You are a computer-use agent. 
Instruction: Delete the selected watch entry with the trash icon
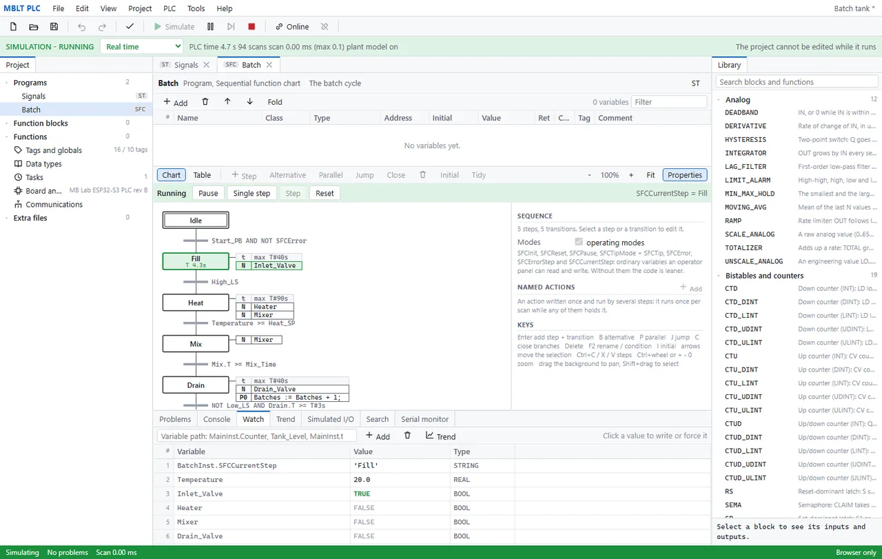tap(407, 436)
